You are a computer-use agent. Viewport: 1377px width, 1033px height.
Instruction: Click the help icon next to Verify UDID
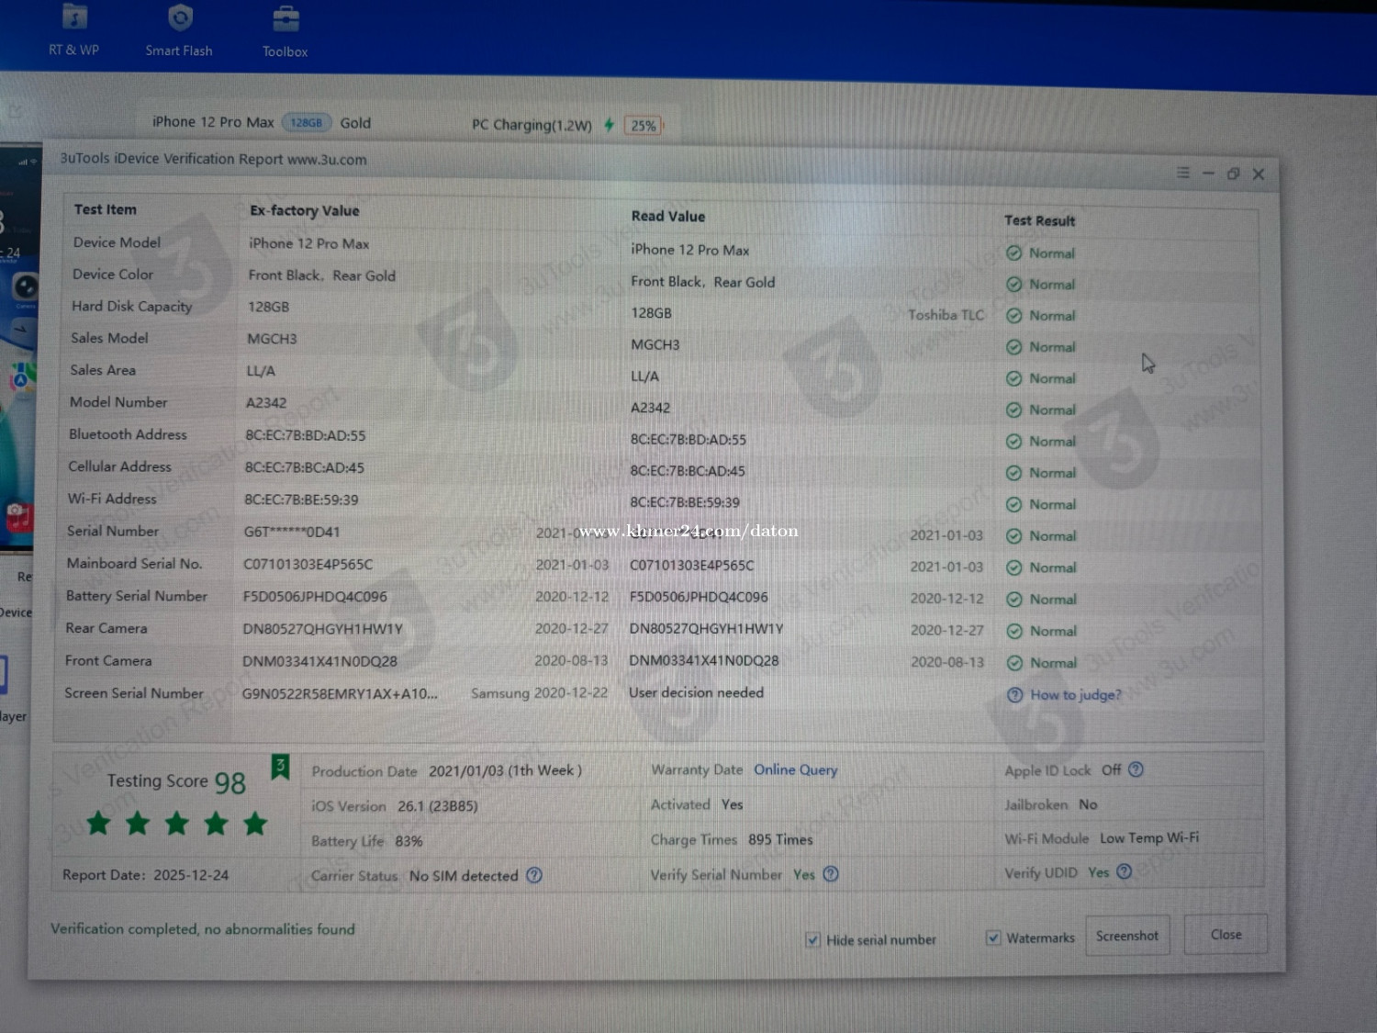(x=1124, y=871)
